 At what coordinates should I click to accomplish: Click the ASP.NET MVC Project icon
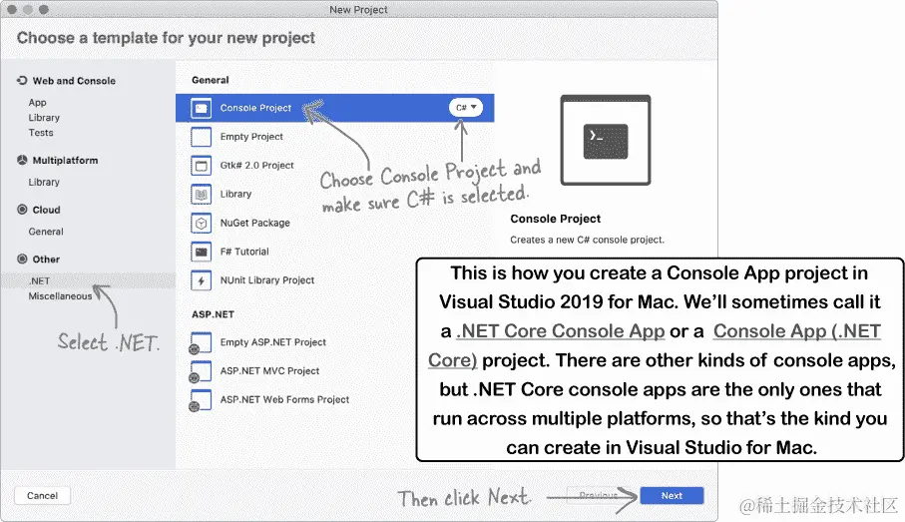coord(200,371)
